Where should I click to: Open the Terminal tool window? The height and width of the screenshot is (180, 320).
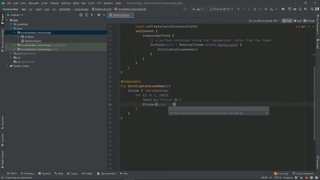pos(44,173)
